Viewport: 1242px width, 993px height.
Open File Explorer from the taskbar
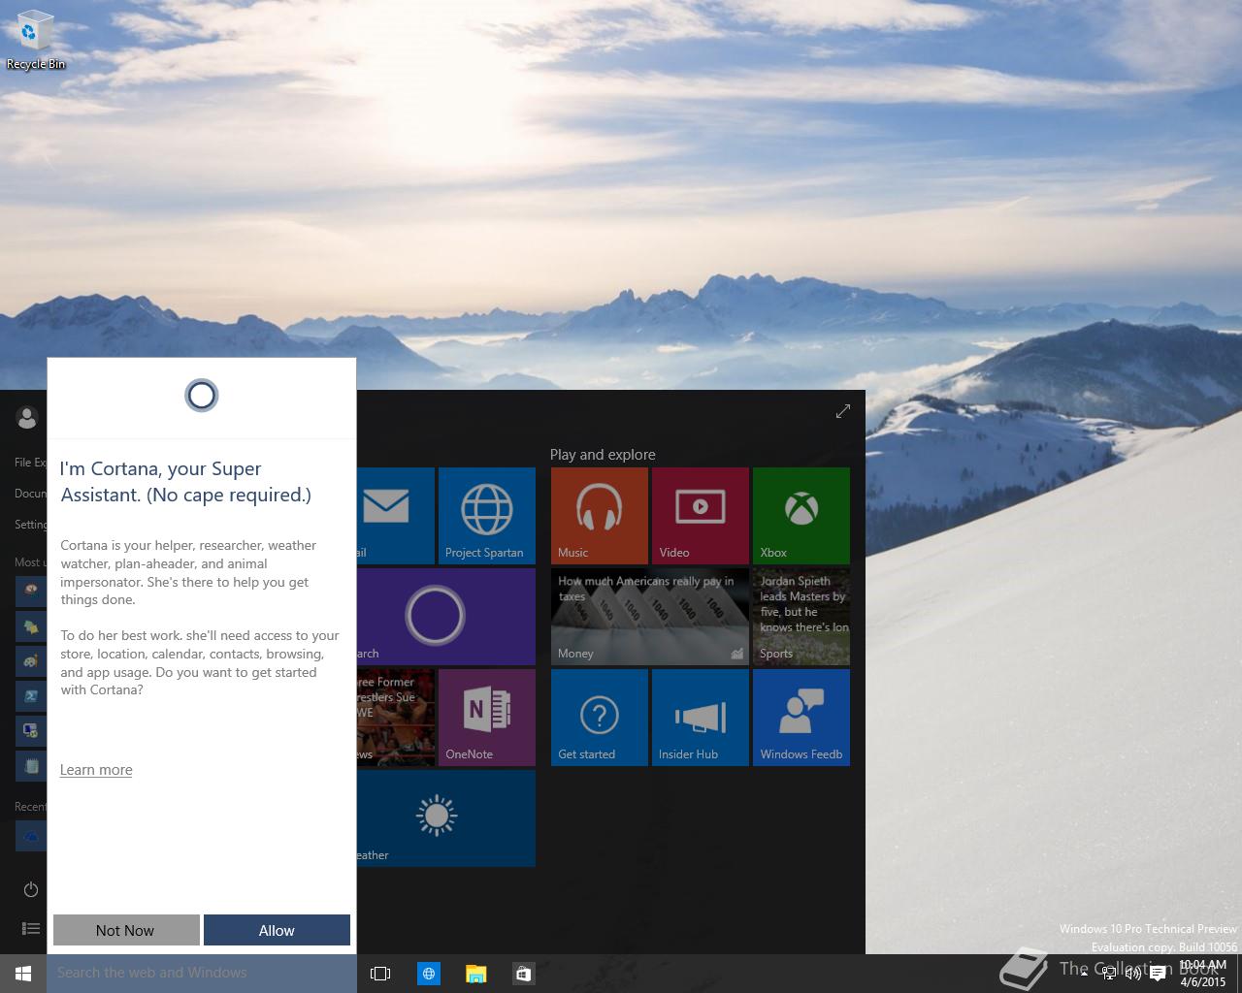click(x=475, y=974)
